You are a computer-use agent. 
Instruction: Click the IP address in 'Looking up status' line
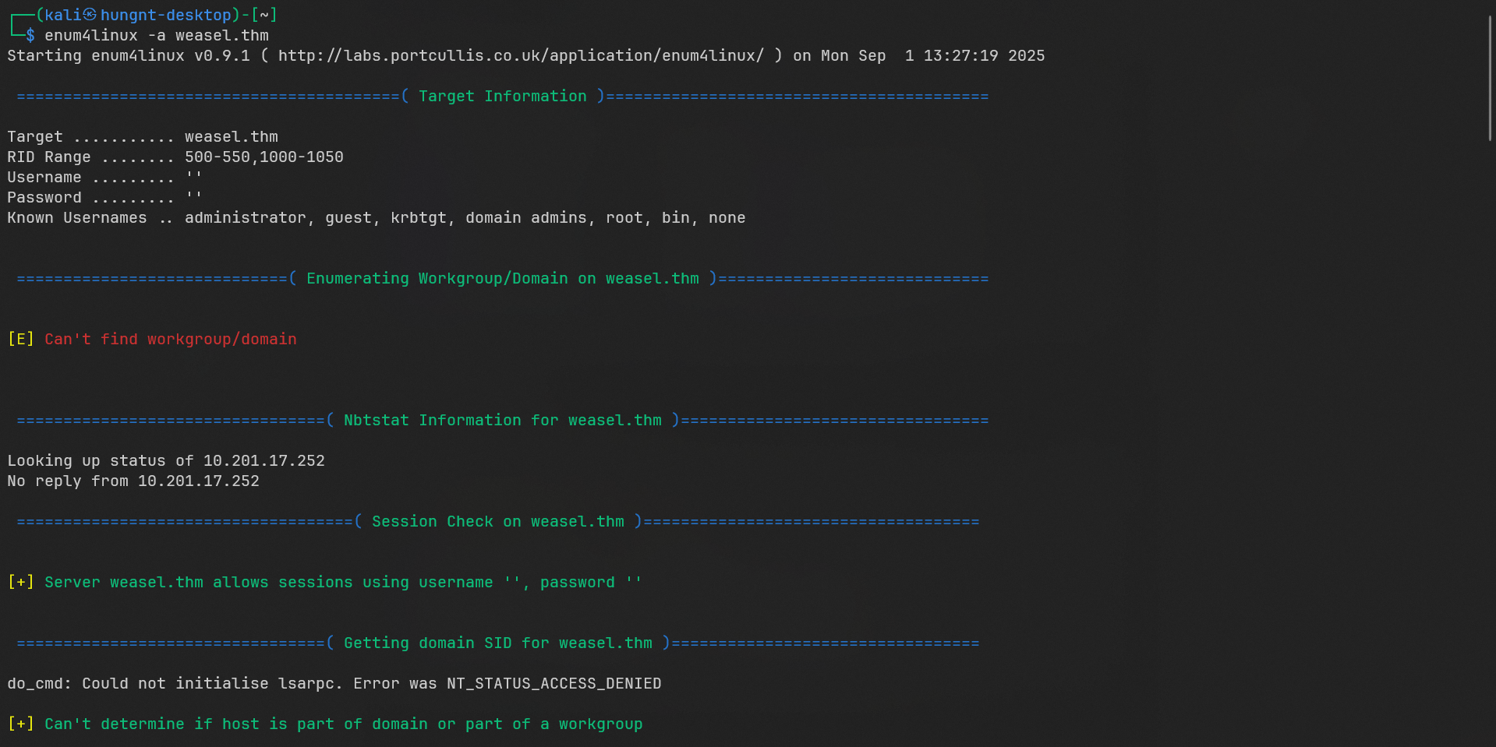point(263,460)
